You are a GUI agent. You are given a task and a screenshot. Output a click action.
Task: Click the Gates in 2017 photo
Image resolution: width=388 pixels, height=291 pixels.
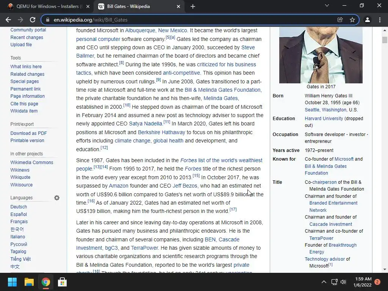click(x=321, y=55)
